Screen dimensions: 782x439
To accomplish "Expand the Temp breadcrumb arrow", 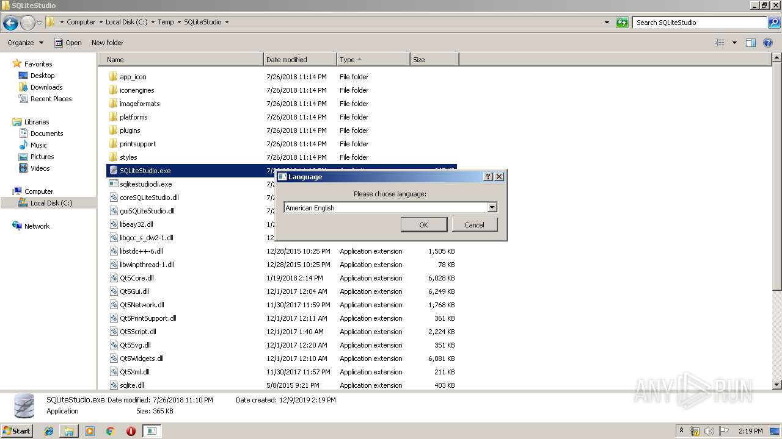I will pyautogui.click(x=179, y=23).
